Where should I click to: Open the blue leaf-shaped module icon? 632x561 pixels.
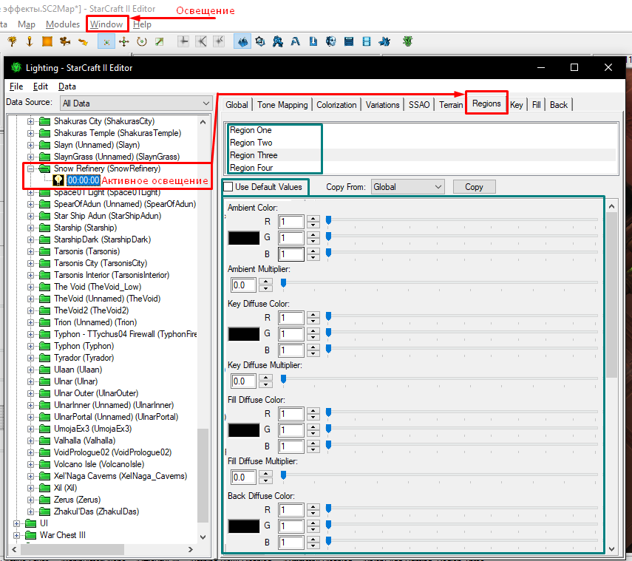(x=384, y=41)
